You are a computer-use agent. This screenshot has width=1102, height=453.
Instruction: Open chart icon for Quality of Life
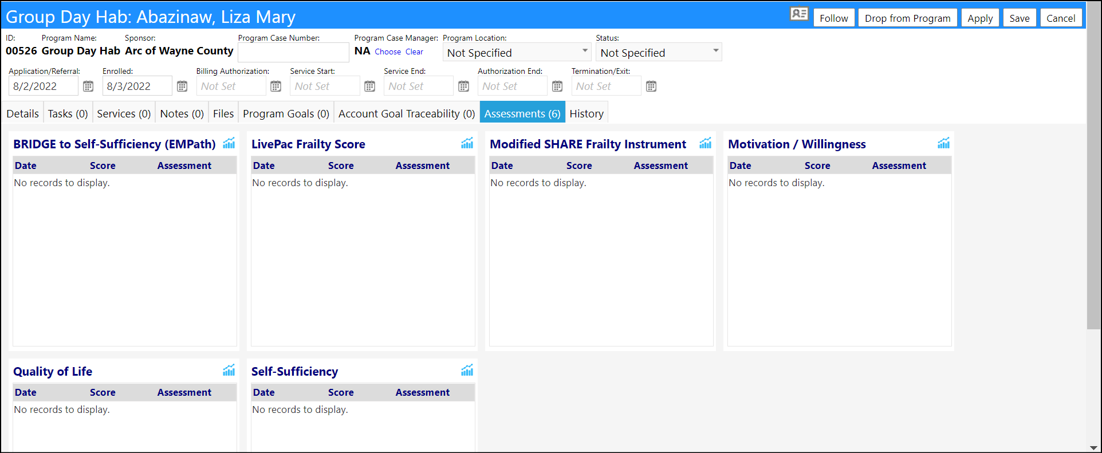229,371
